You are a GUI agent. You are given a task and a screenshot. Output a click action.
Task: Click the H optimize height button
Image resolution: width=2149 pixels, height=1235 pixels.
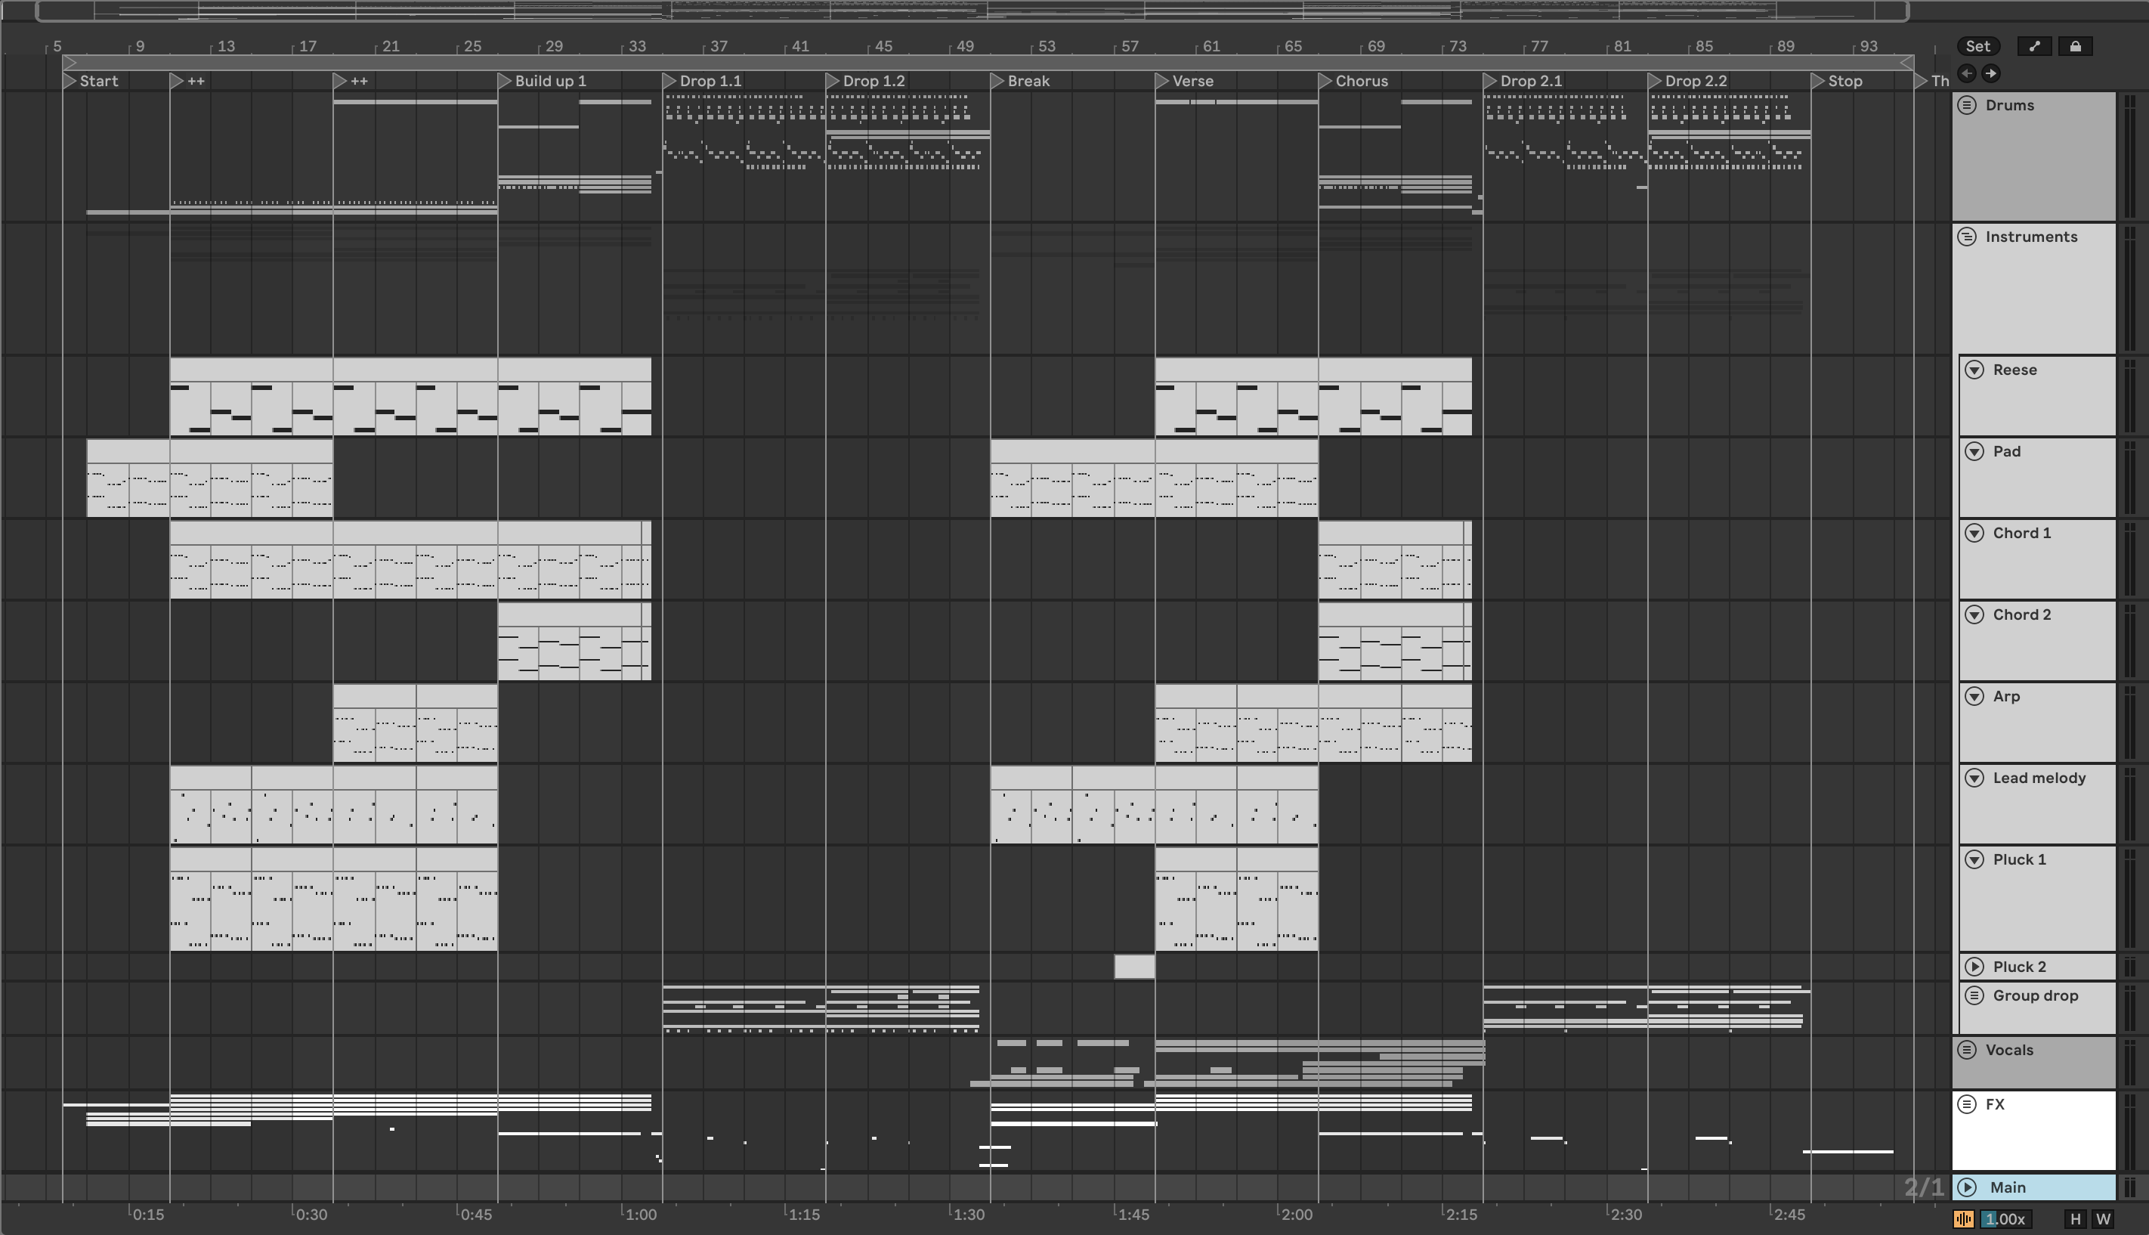2075,1219
